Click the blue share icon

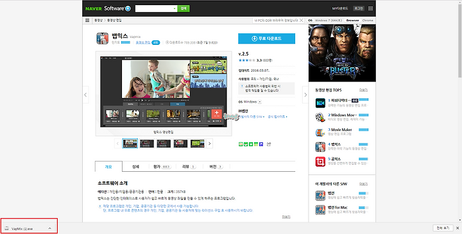tap(261, 144)
